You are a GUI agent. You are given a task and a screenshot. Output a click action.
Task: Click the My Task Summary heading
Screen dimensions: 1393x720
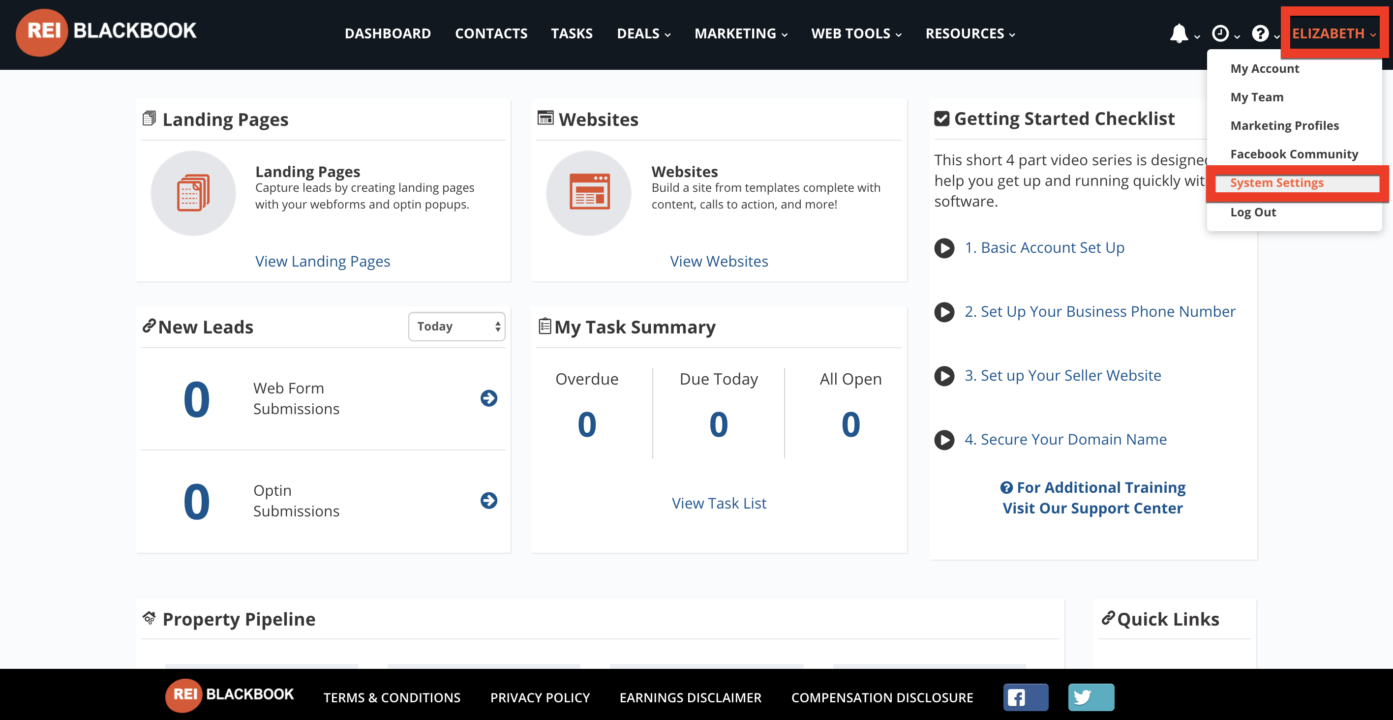pyautogui.click(x=635, y=327)
